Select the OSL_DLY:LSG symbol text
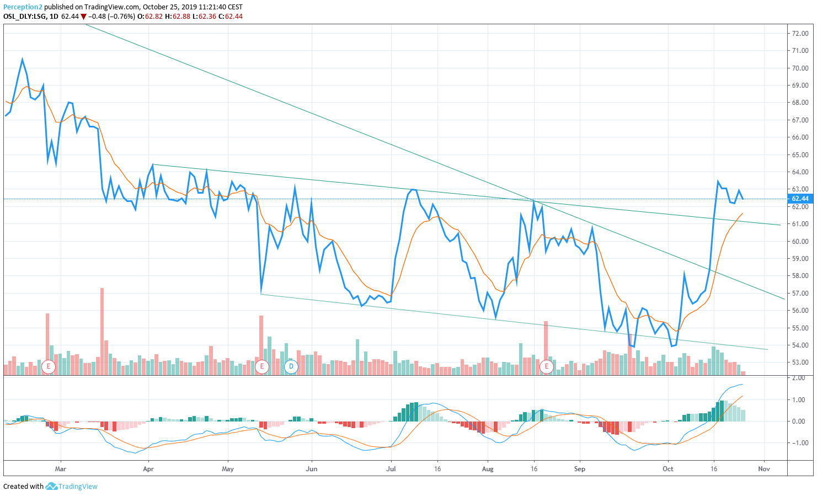The height and width of the screenshot is (496, 817). (x=24, y=17)
